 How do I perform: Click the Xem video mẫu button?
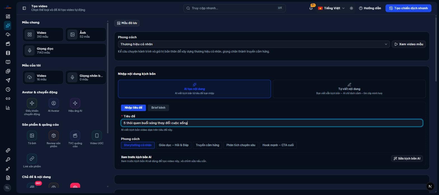click(409, 44)
